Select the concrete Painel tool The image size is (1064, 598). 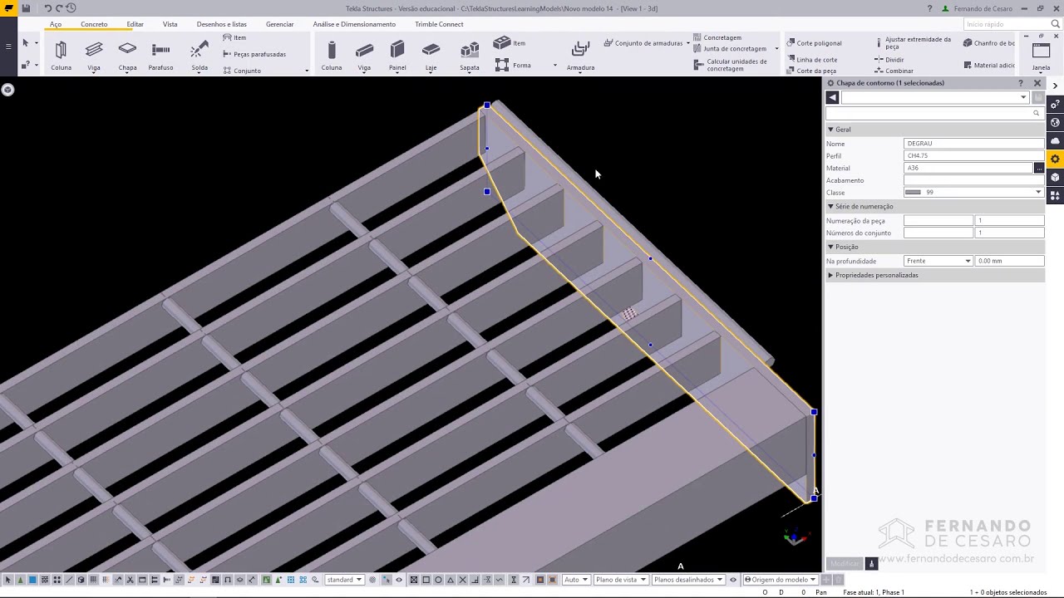pyautogui.click(x=397, y=56)
